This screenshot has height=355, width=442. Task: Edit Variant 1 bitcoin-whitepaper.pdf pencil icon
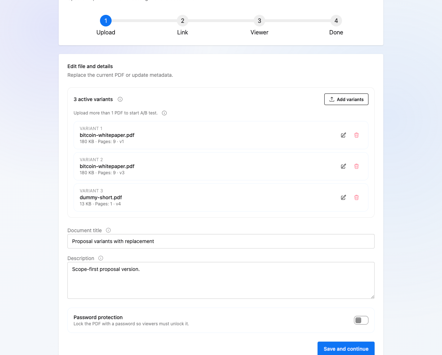pos(343,135)
